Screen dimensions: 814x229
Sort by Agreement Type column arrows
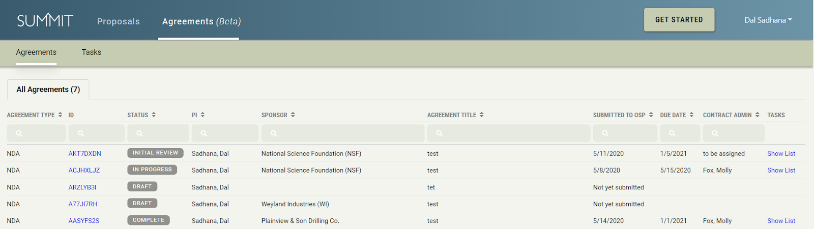pyautogui.click(x=60, y=115)
